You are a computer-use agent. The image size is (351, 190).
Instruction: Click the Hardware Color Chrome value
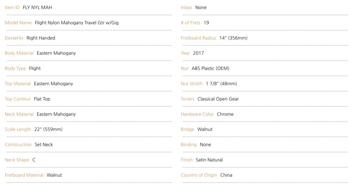[x=225, y=114]
